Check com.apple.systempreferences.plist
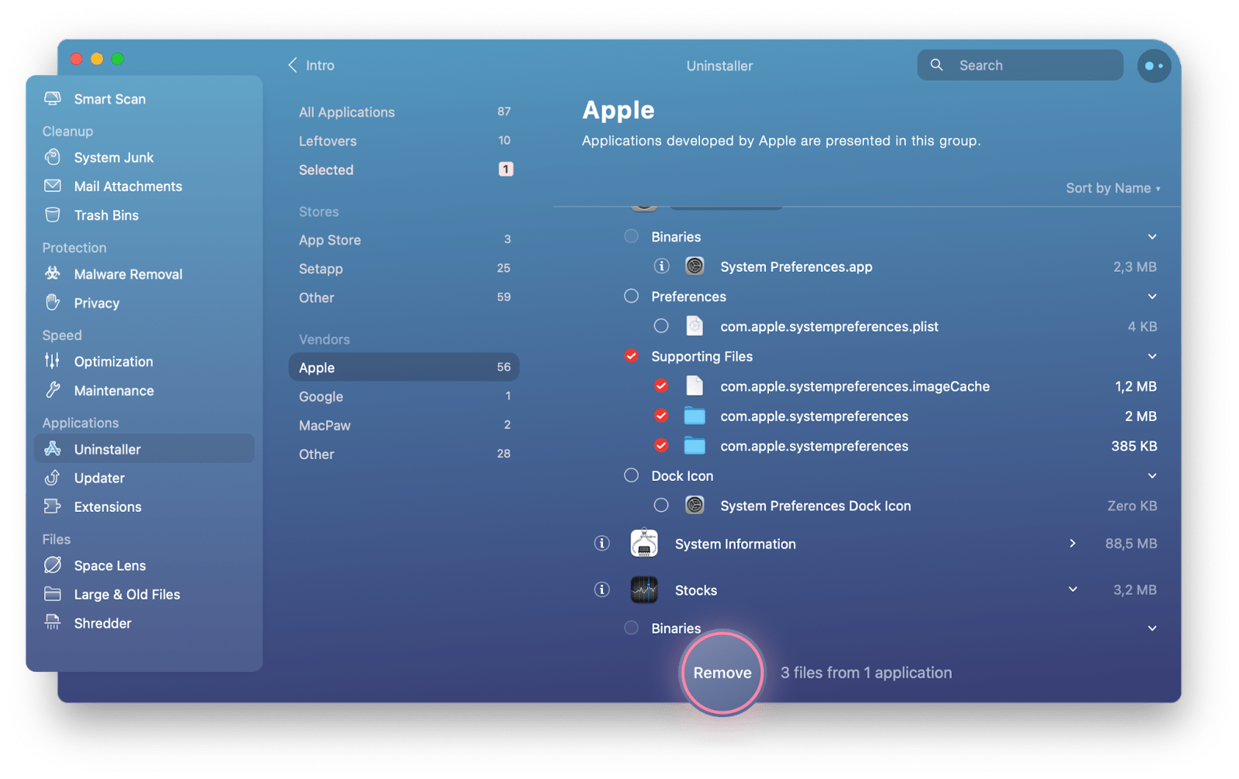Viewport: 1239px width, 779px height. (x=661, y=326)
